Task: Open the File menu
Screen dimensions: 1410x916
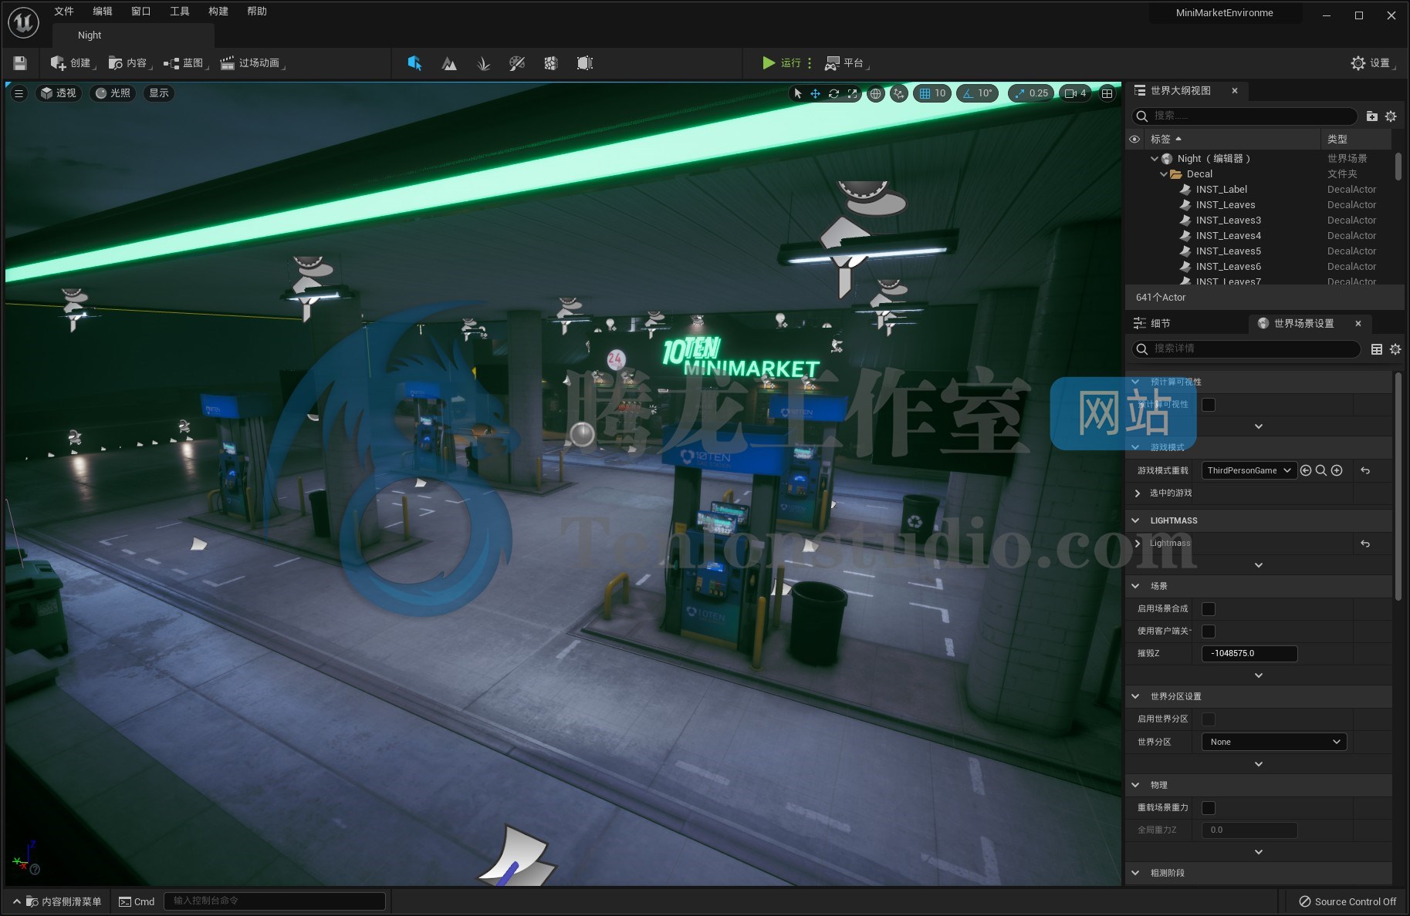Action: [x=64, y=12]
